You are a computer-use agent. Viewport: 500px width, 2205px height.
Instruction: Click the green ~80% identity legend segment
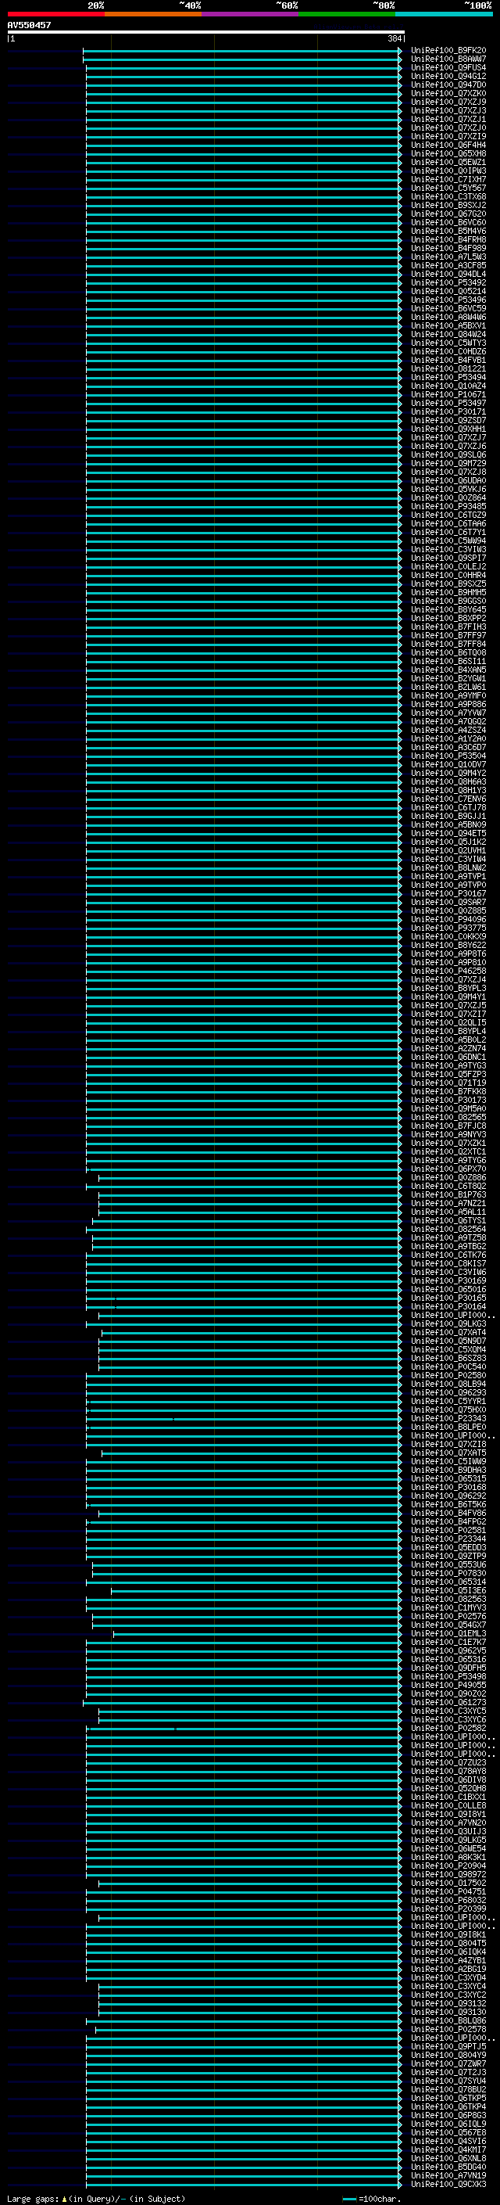click(347, 14)
